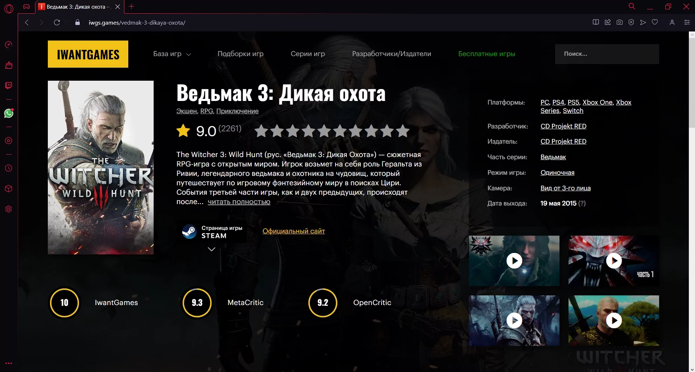The height and width of the screenshot is (372, 695).
Task: Take a snapshot with camera icon
Action: click(620, 22)
